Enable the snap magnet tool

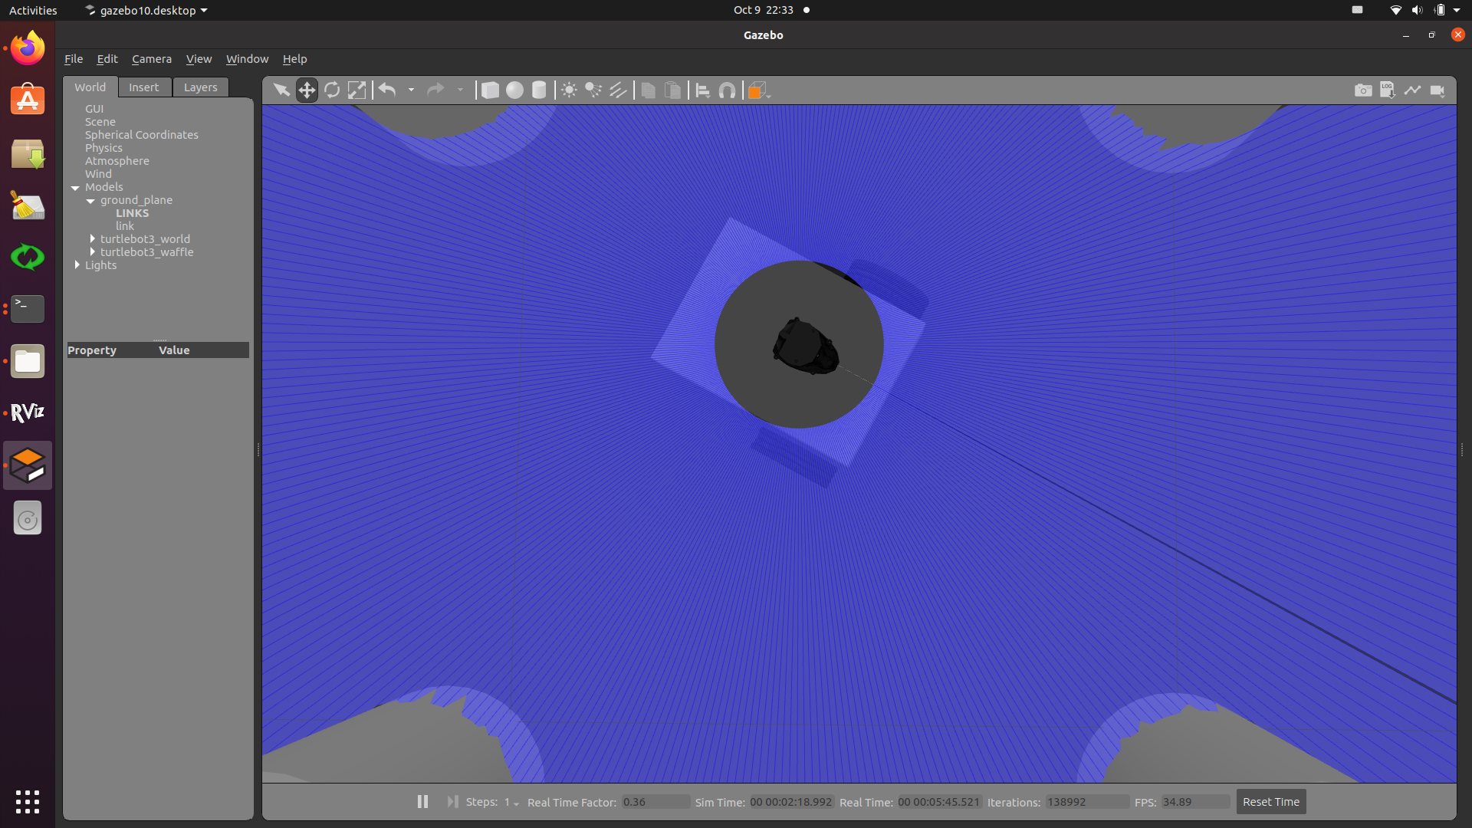[727, 90]
